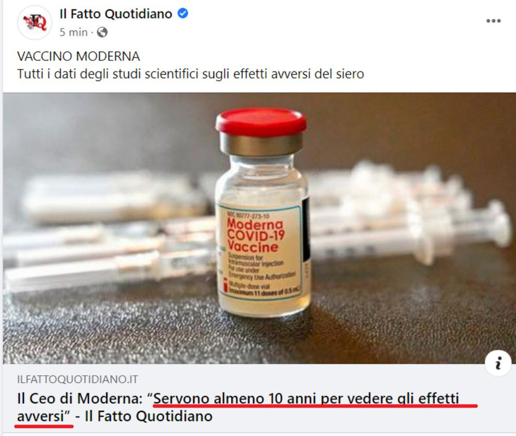This screenshot has width=516, height=436.
Task: Click the underlined 'Servono almeno 10 anni' quote
Action: [306, 398]
